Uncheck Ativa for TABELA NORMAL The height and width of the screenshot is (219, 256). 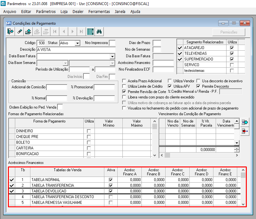click(x=111, y=180)
